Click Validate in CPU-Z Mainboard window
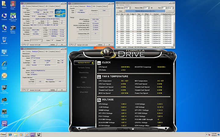Image resolution: width=220 pixels, height=137 pixels. tap(53, 90)
